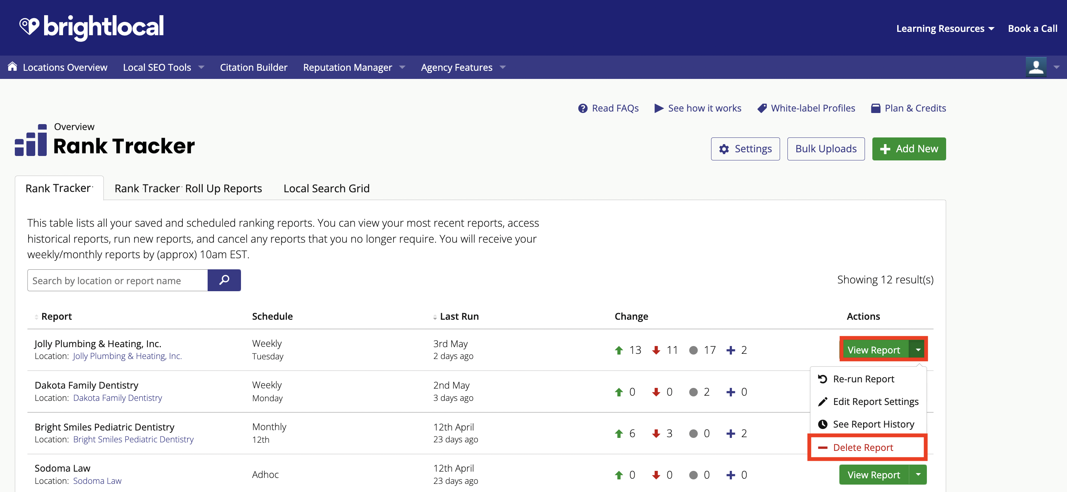Click the Actions column header
This screenshot has height=492, width=1067.
[x=863, y=316]
